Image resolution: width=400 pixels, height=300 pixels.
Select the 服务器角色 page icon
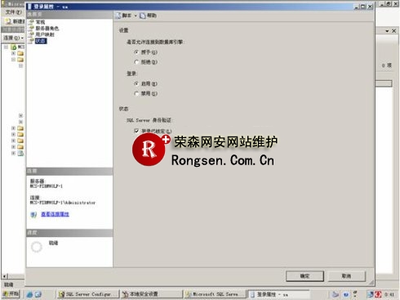pos(31,29)
